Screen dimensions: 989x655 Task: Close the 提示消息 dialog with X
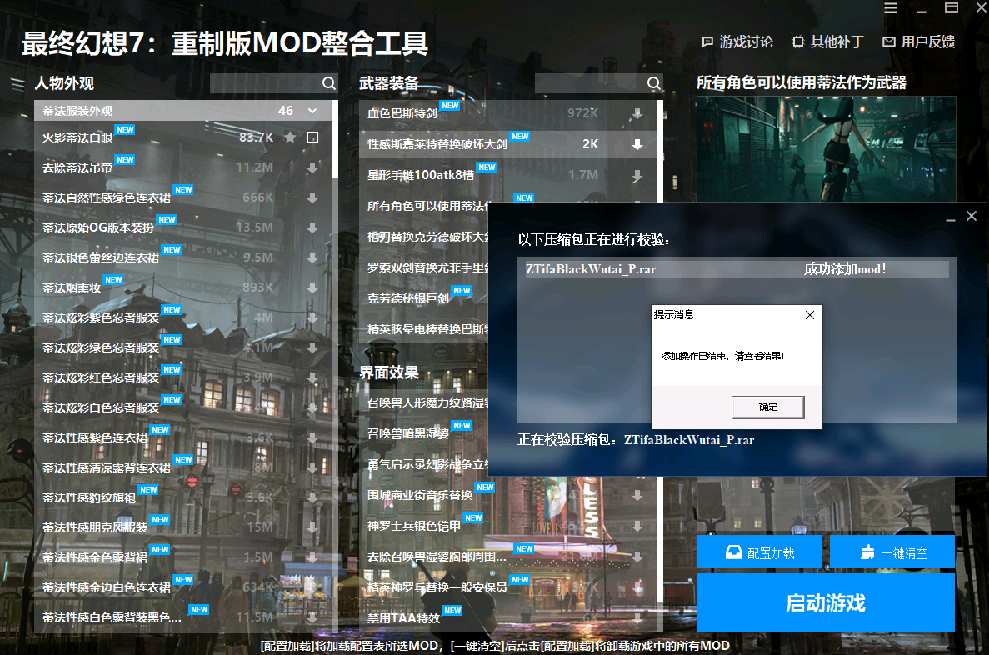coord(809,315)
